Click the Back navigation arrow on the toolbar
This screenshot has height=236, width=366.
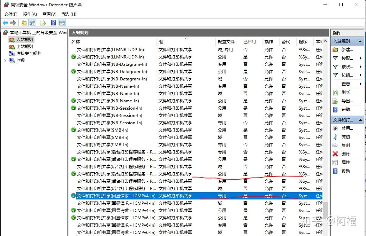(5, 23)
